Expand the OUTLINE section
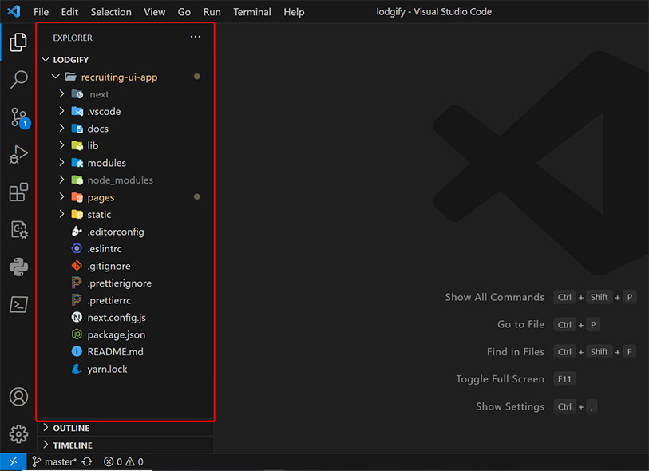This screenshot has height=471, width=649. (x=71, y=428)
